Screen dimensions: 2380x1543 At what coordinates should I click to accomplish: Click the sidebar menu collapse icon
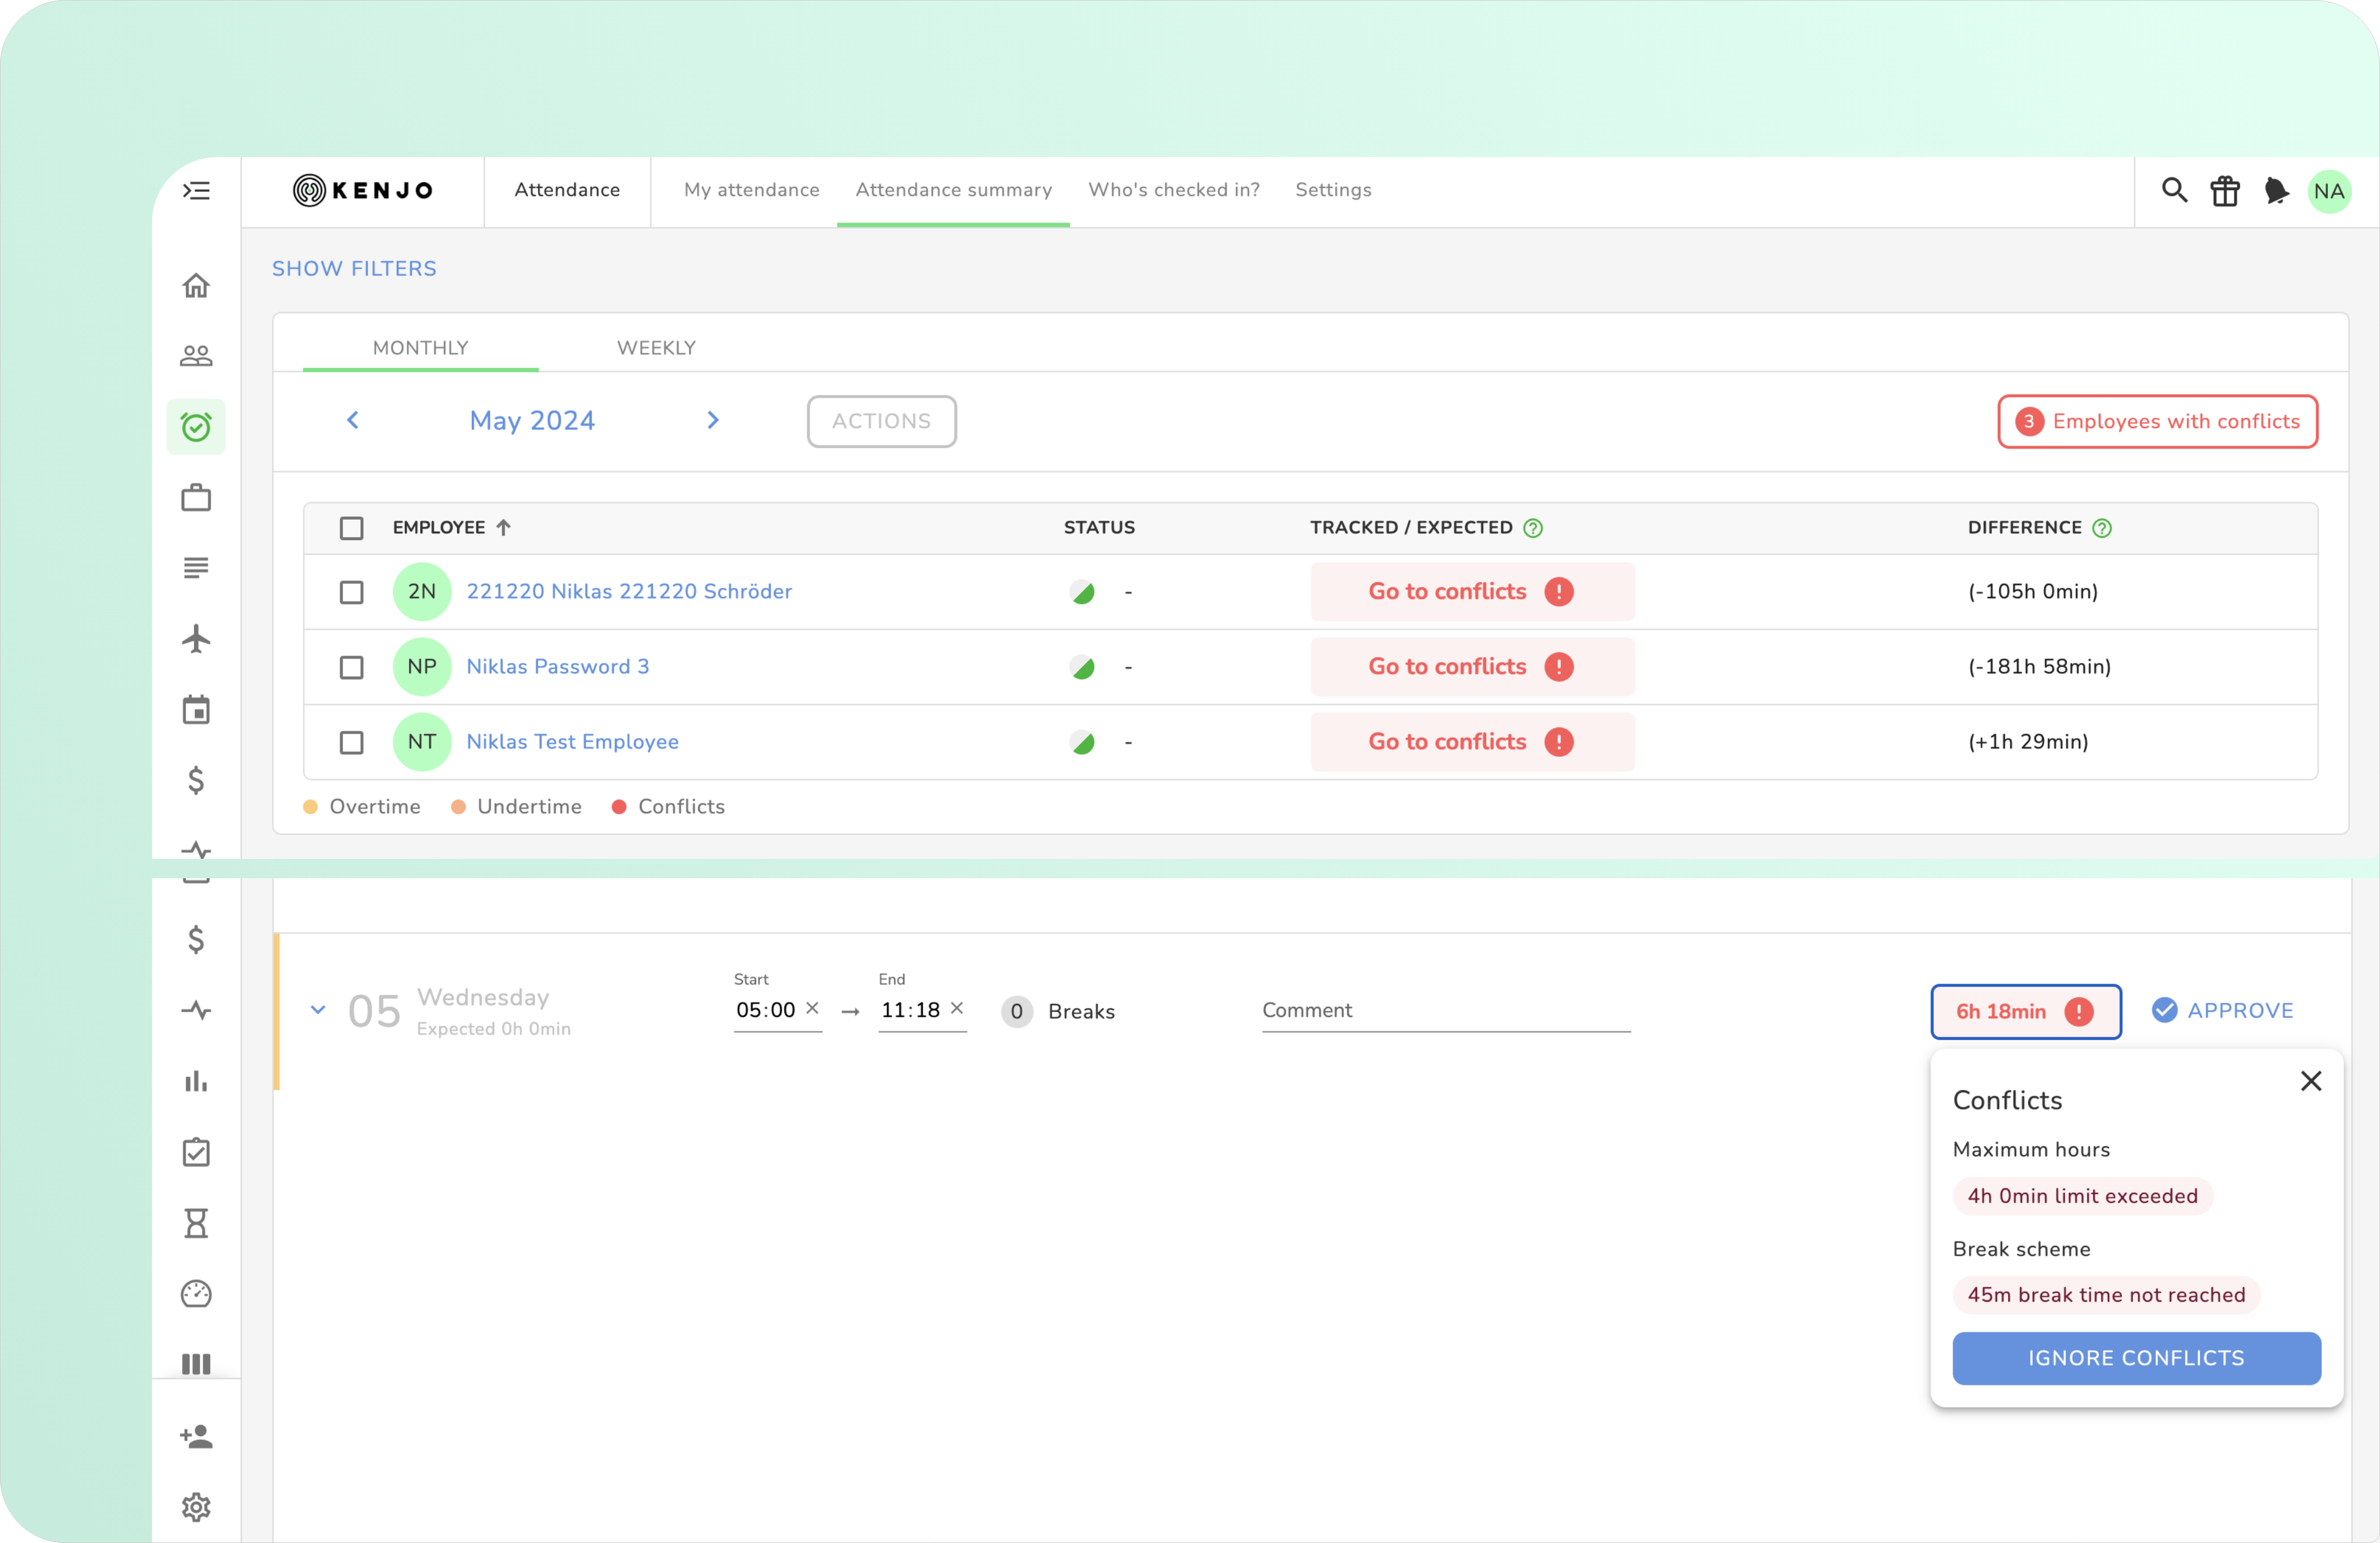pyautogui.click(x=196, y=190)
